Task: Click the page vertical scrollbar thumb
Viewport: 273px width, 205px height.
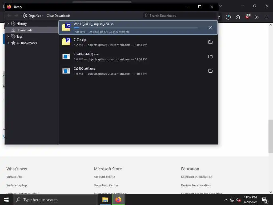Action: tap(271, 136)
